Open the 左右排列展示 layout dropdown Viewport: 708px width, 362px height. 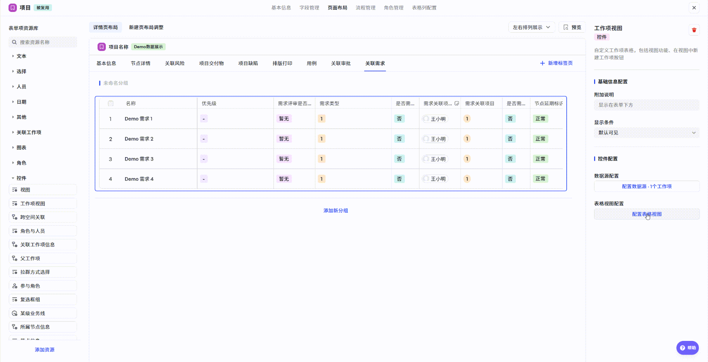click(x=532, y=27)
